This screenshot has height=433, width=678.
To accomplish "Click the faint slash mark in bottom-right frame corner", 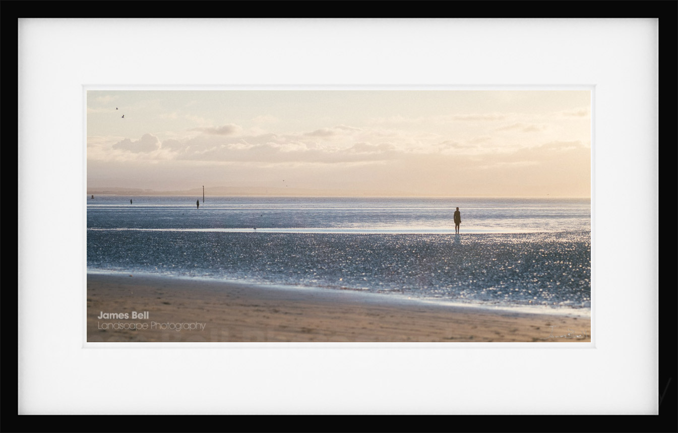I will (665, 391).
